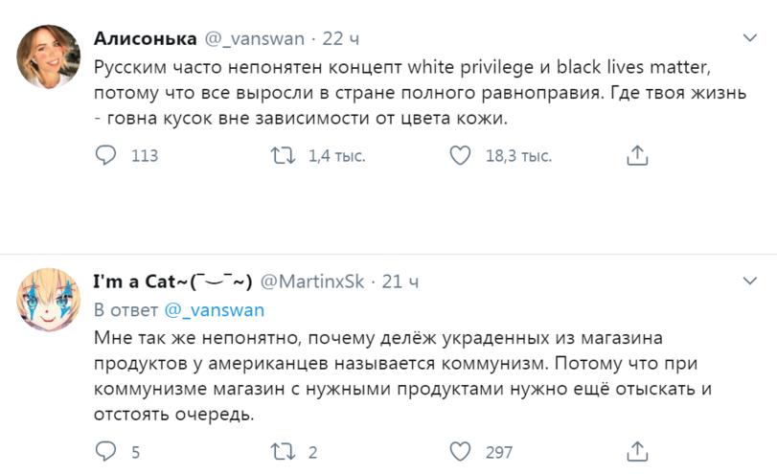Open Алисонька's profile picture

(48, 56)
